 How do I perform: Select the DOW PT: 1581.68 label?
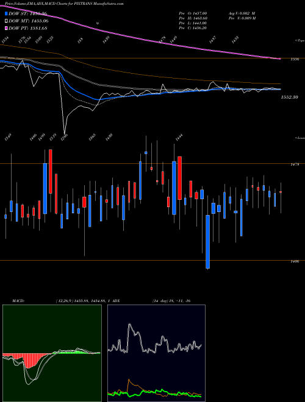27,29
